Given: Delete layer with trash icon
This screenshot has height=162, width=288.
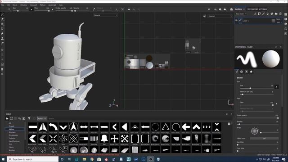Looking at the screenshot, I should (x=280, y=14).
